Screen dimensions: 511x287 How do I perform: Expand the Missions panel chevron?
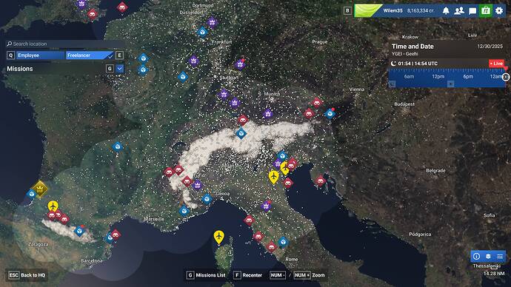120,69
